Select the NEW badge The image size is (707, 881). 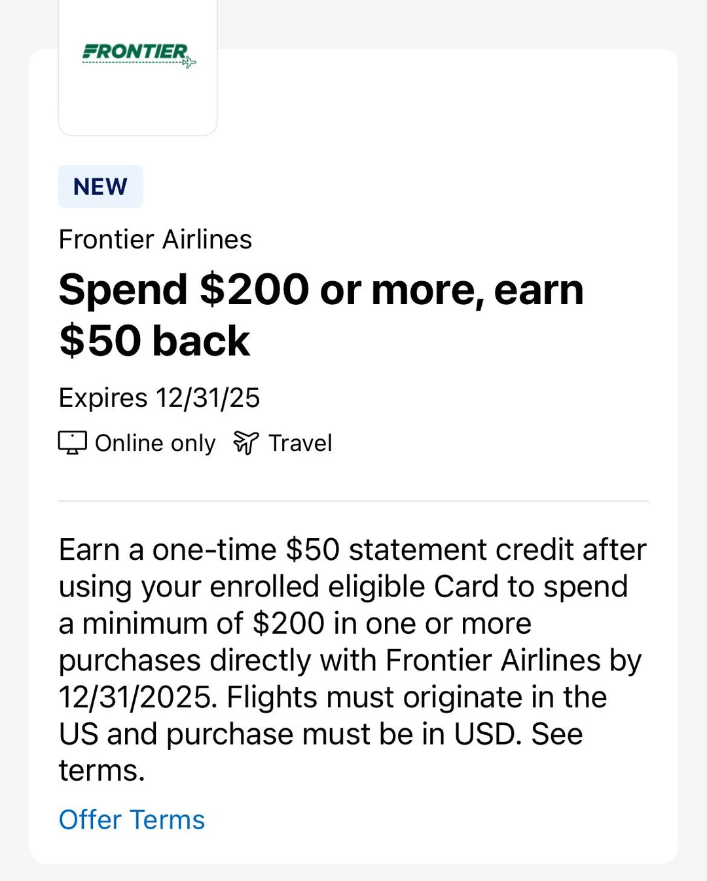point(100,187)
